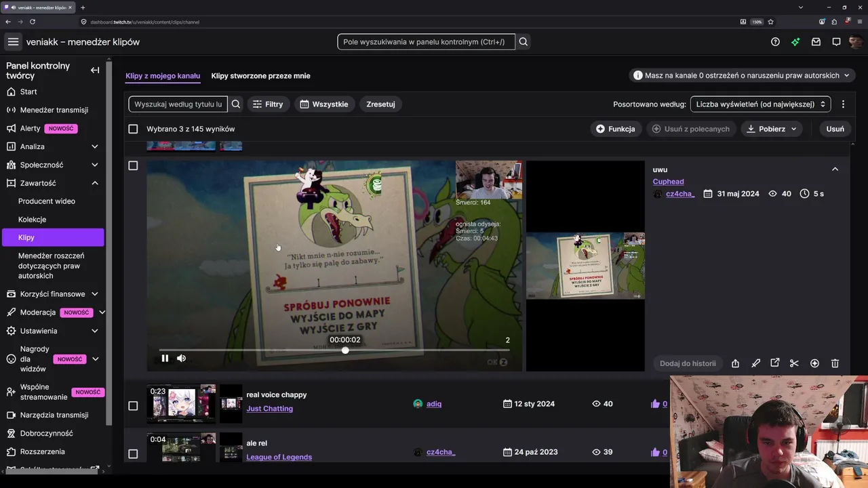This screenshot has height=488, width=868.
Task: Open a new browser tab
Action: click(x=83, y=7)
